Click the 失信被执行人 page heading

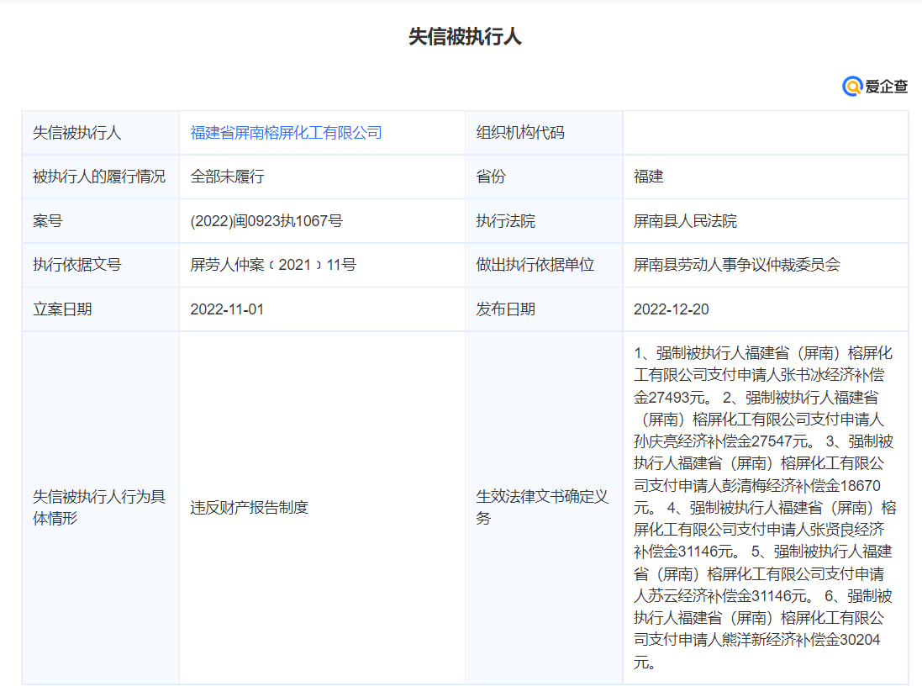tap(465, 37)
